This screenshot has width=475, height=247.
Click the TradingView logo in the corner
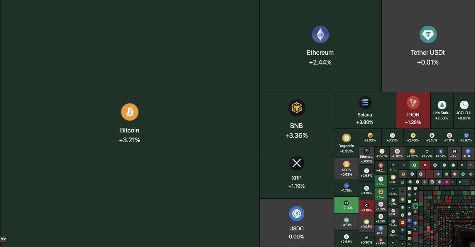click(4, 239)
